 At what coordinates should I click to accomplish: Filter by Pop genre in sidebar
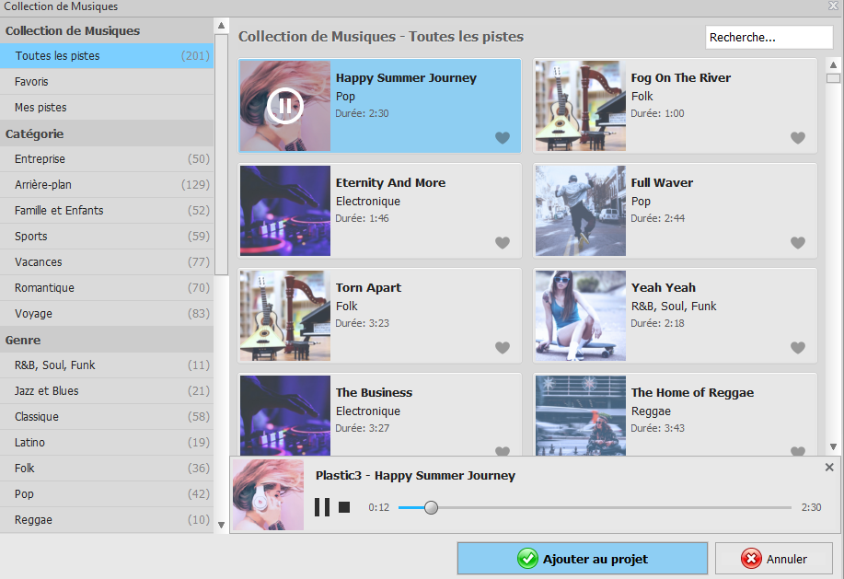click(107, 495)
